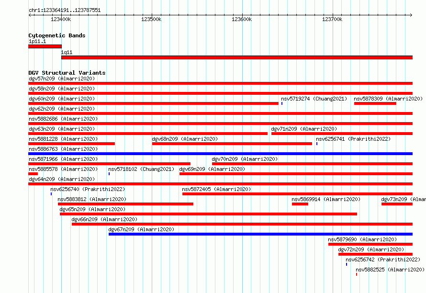Open the dgv57n209 (Almarri2020) variant label
Viewport: 426px width, 293px height.
62,79
